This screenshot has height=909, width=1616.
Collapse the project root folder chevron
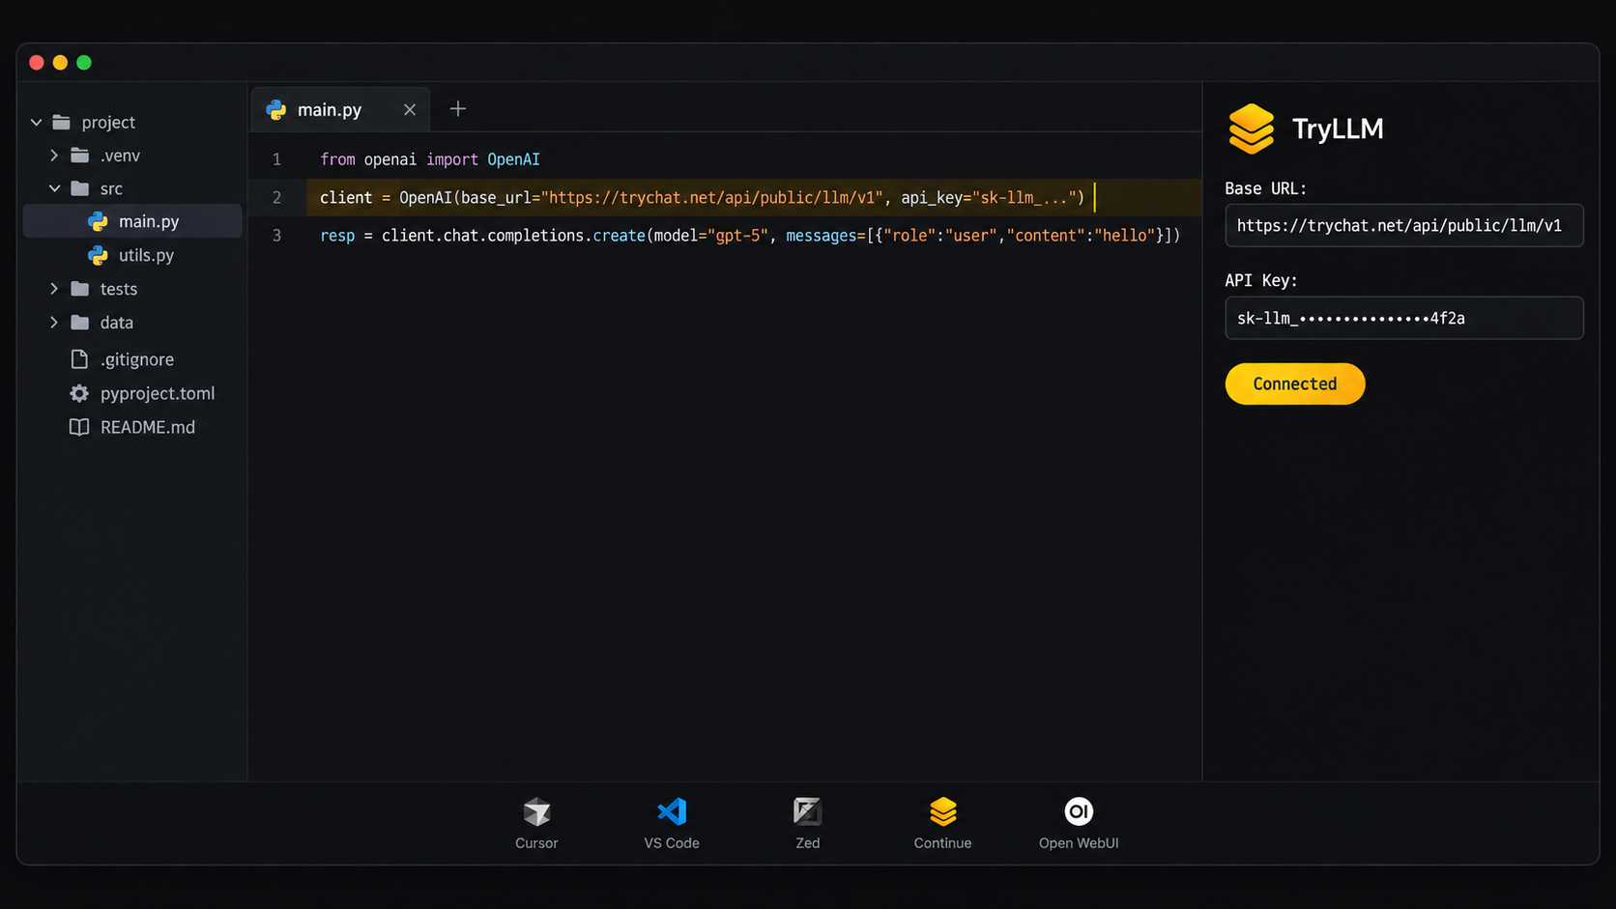click(x=37, y=123)
